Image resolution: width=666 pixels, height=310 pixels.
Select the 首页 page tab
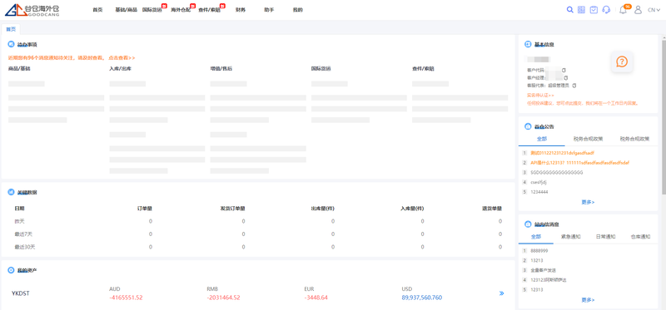click(x=11, y=29)
